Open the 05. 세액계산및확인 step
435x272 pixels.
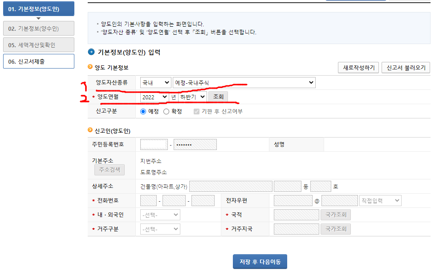coord(38,45)
